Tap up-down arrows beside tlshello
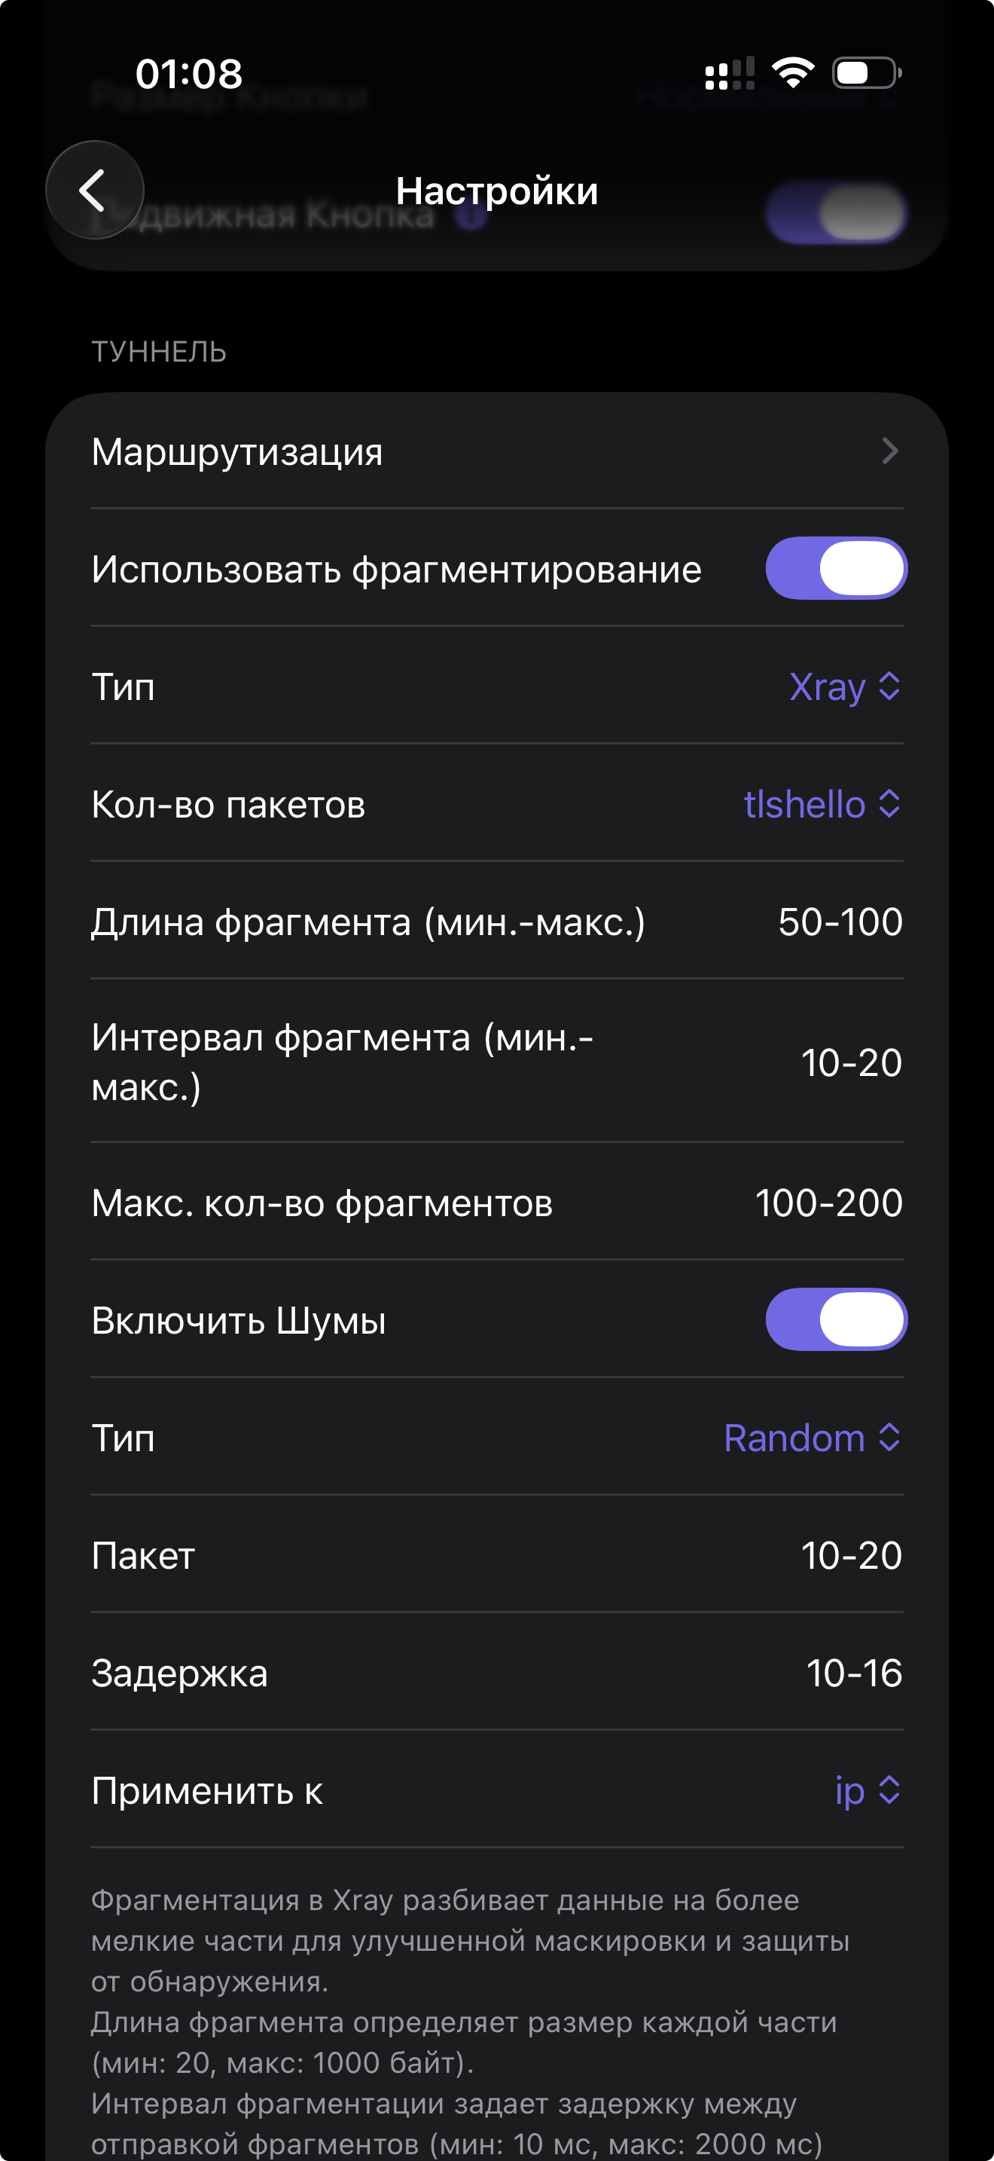 (x=889, y=804)
